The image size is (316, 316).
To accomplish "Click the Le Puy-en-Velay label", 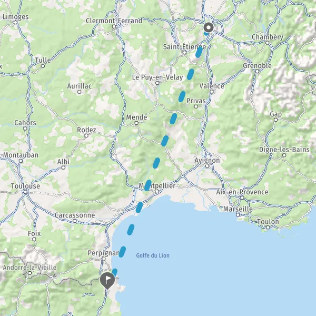I will pyautogui.click(x=157, y=77).
